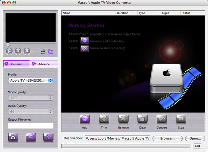Viewport: 208px width, 152px height.
Task: Open the Video Quality combo box
Action: [x=31, y=98]
